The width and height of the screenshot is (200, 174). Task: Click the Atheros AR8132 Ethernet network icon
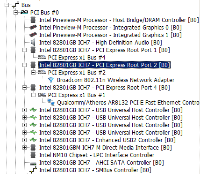point(51,102)
